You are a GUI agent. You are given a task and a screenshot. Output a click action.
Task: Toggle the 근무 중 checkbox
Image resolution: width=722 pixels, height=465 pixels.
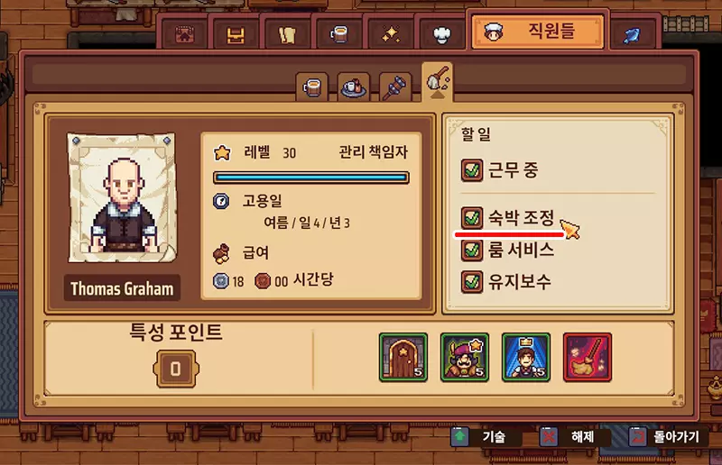click(x=471, y=170)
